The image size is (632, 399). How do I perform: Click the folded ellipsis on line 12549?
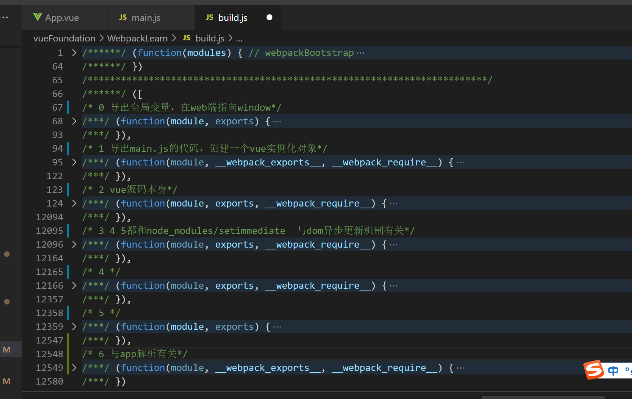(x=460, y=368)
